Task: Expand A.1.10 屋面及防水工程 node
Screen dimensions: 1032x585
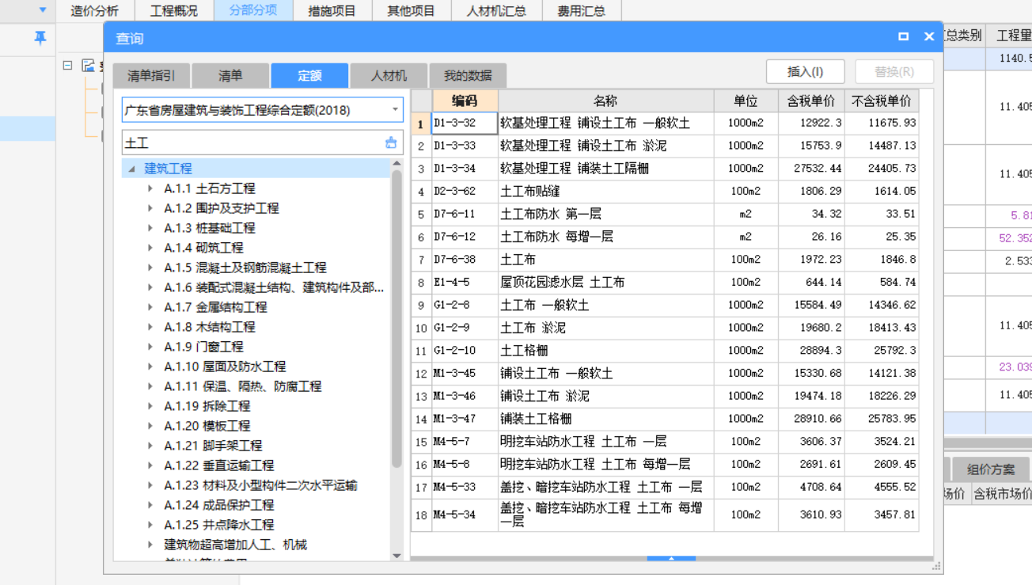Action: pos(150,367)
